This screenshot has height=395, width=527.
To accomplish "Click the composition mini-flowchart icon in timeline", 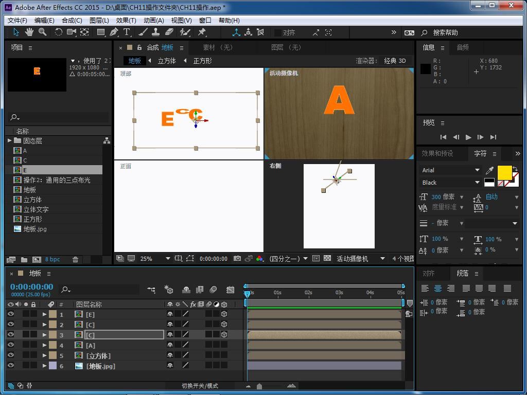I will [x=151, y=290].
